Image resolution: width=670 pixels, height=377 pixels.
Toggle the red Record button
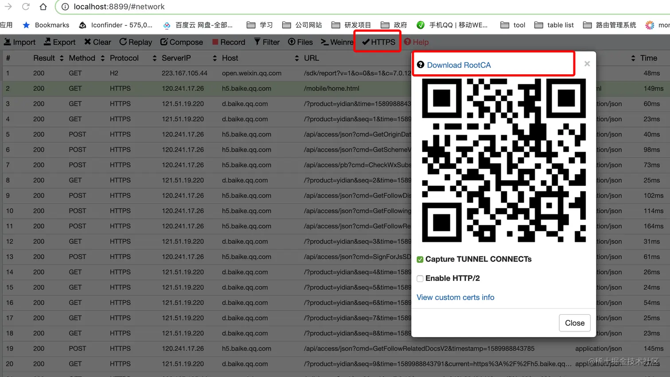coord(229,42)
